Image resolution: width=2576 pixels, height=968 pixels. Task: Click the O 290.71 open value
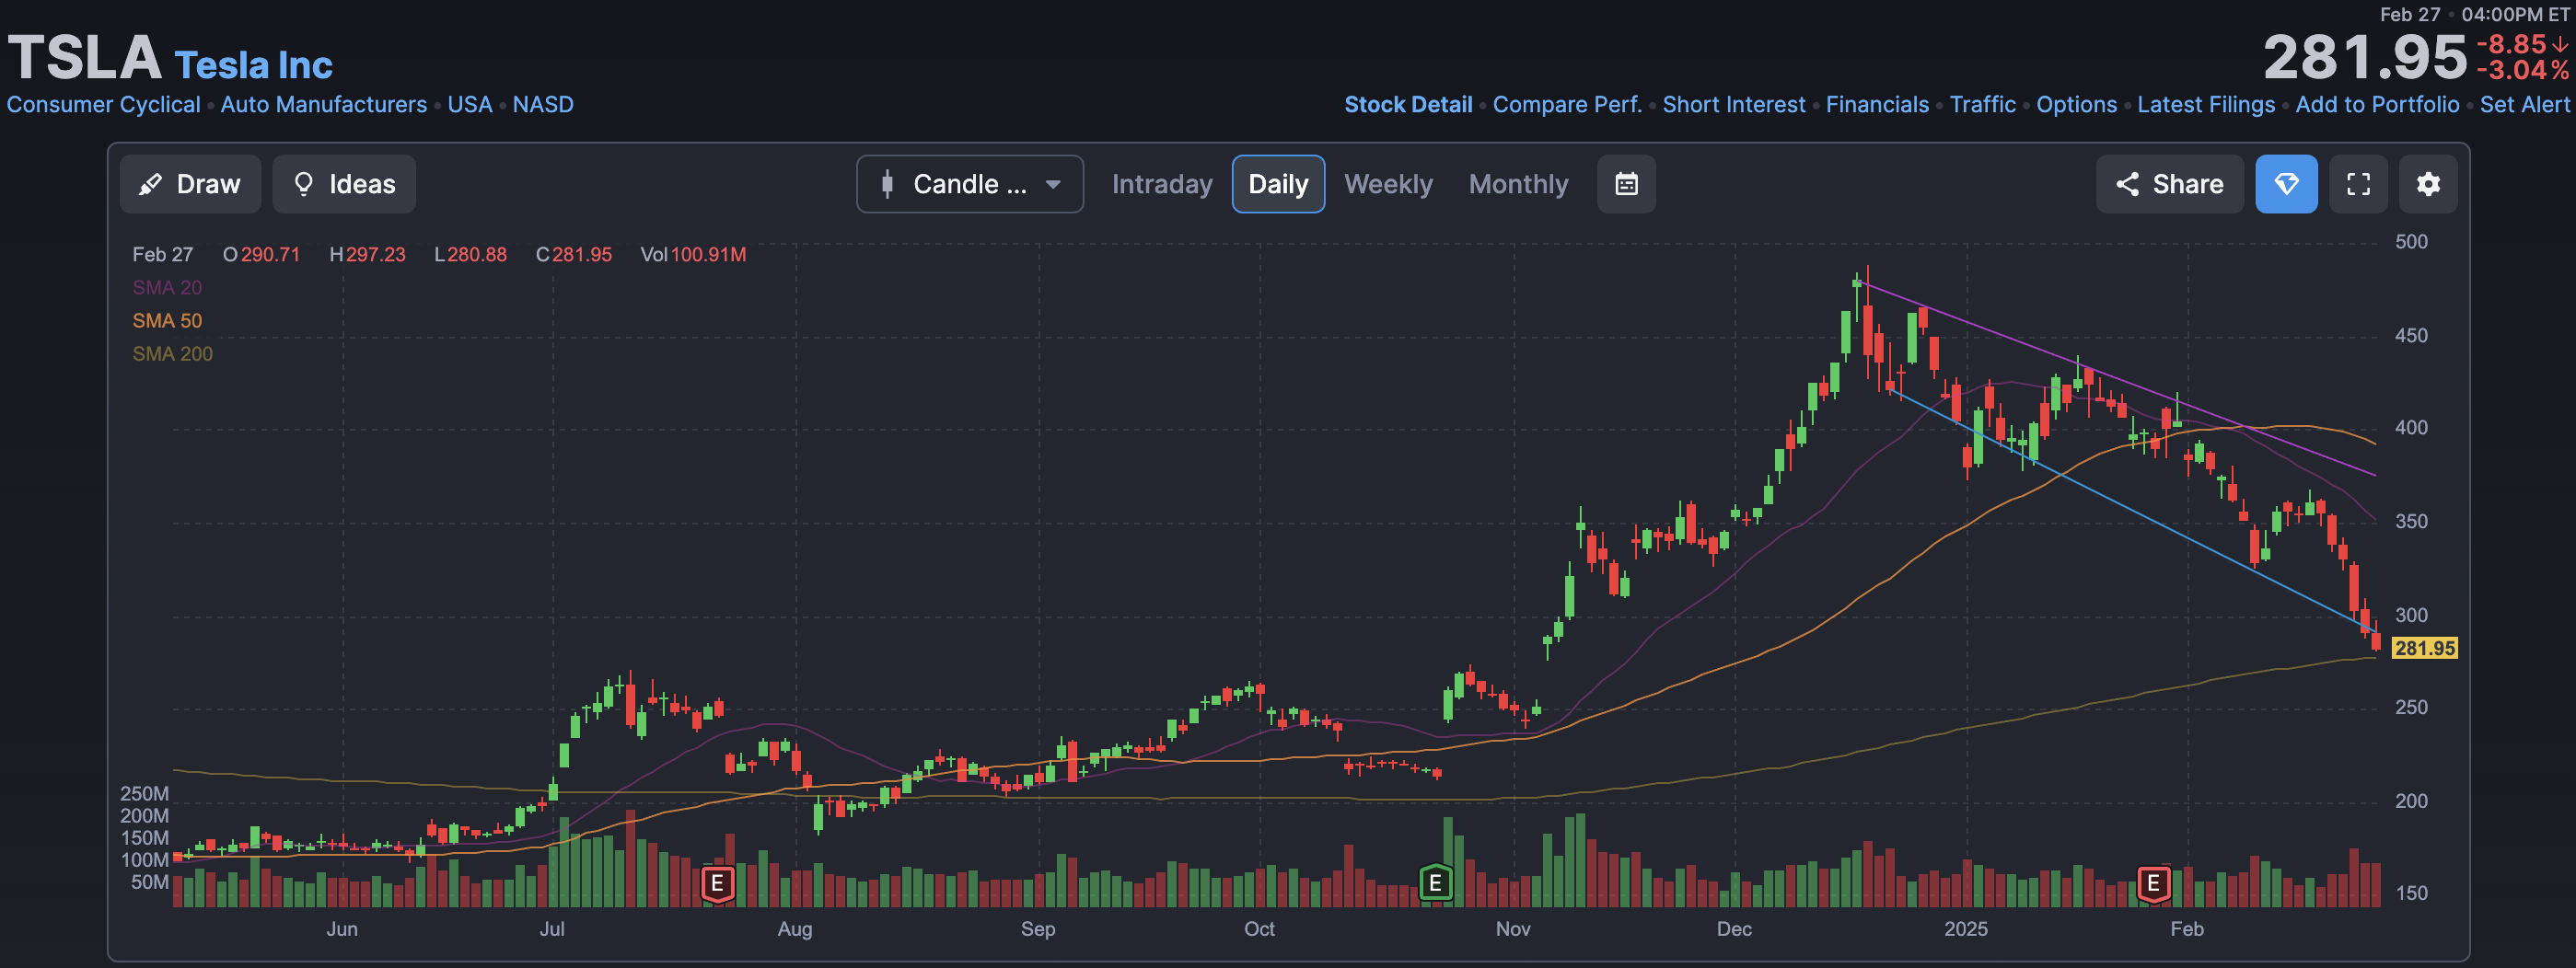click(x=261, y=255)
